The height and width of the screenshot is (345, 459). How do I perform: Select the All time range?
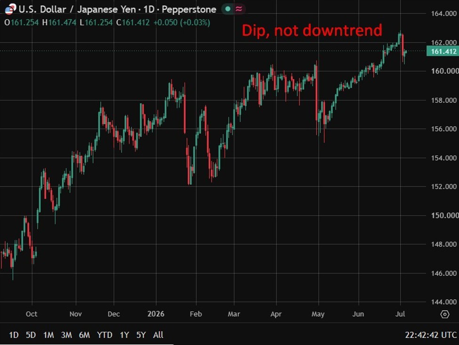(158, 335)
